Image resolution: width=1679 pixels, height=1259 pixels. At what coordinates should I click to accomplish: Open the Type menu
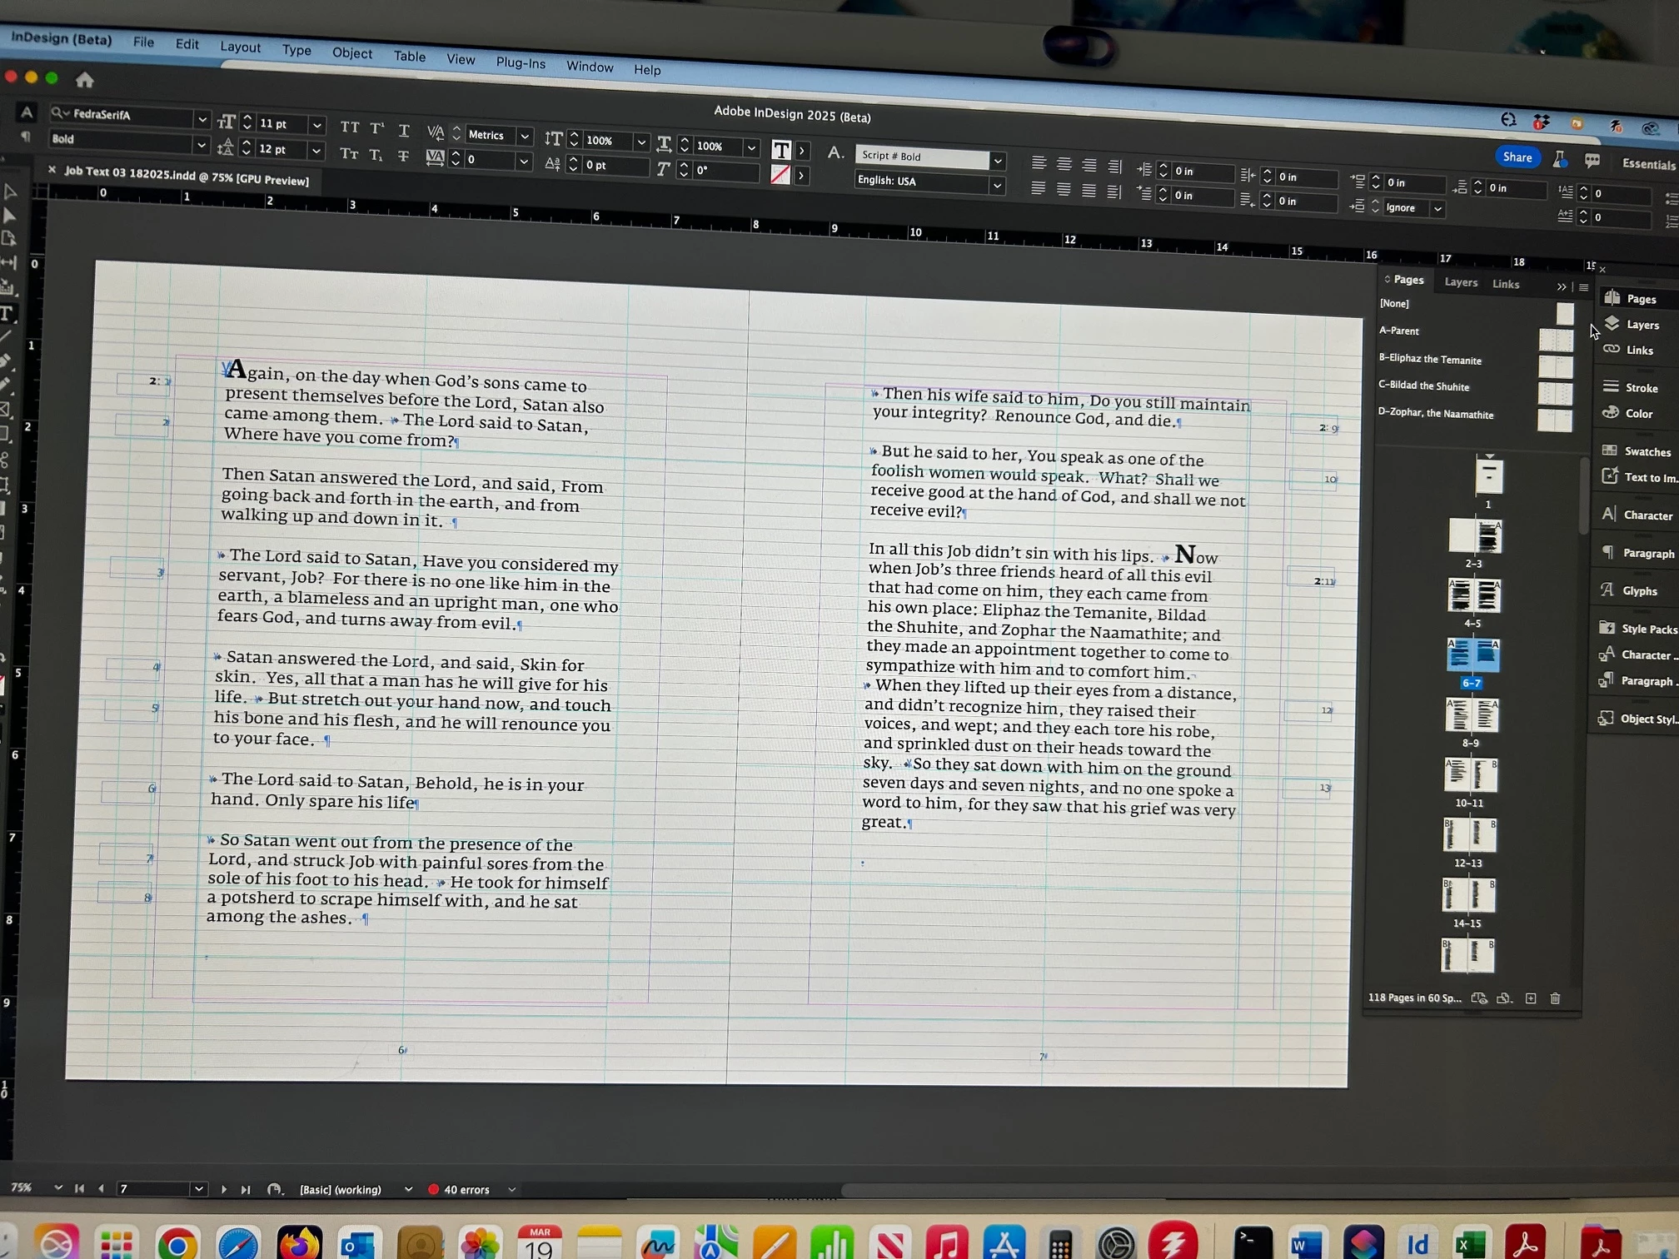click(296, 50)
